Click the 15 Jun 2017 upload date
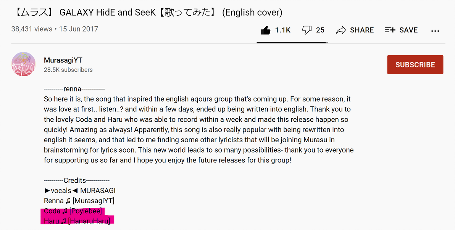 tap(79, 29)
